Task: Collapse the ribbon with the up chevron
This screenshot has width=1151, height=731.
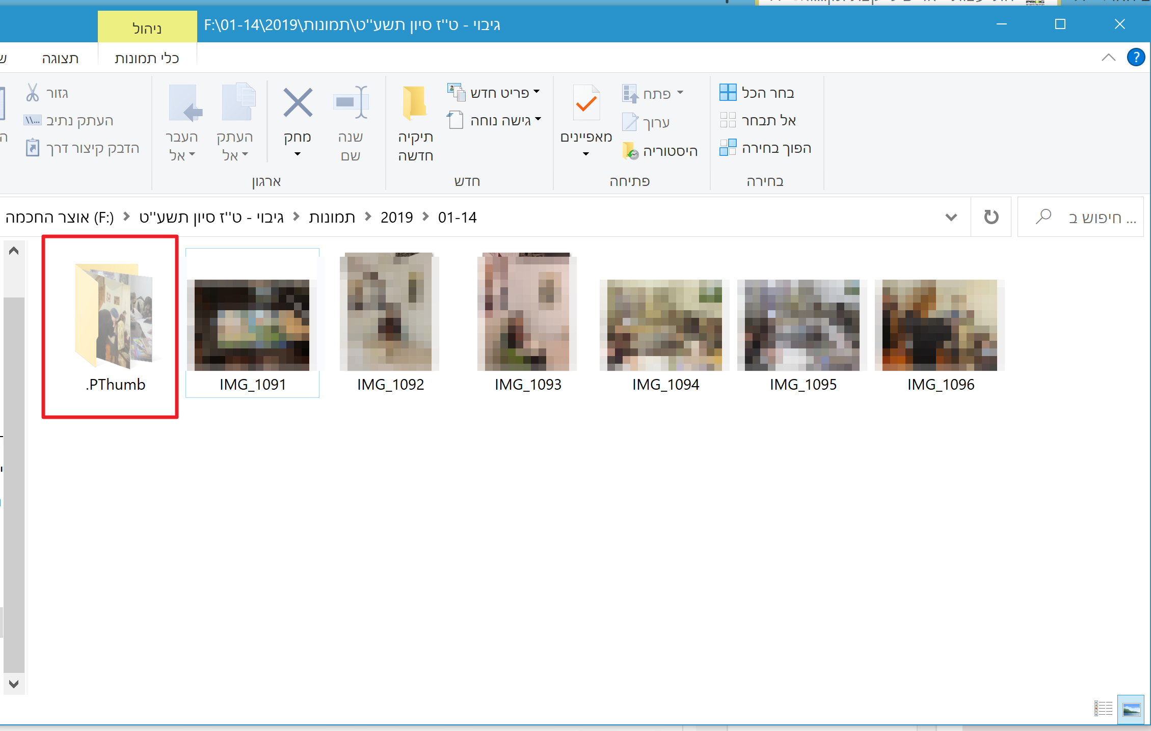Action: pos(1108,57)
